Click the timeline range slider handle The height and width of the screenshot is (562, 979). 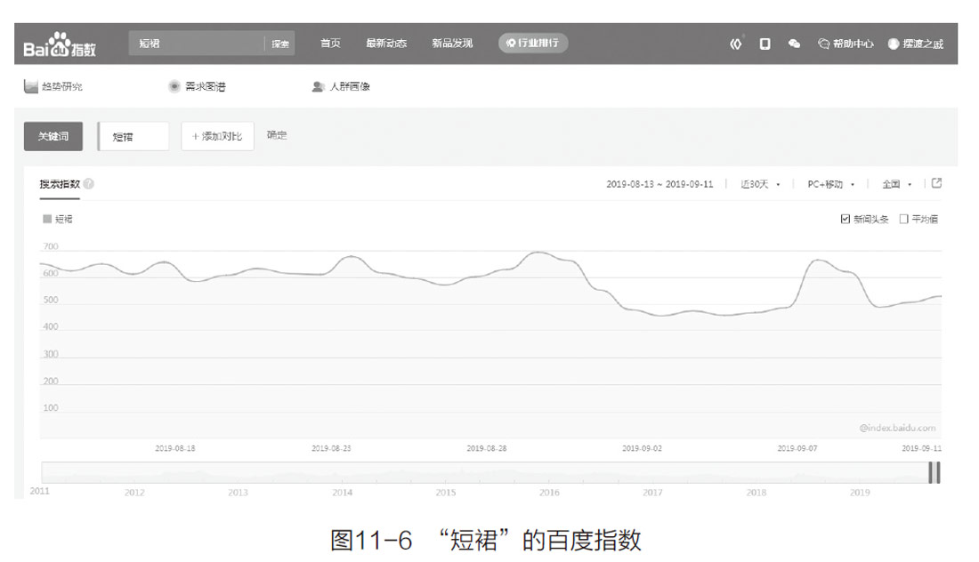click(934, 473)
